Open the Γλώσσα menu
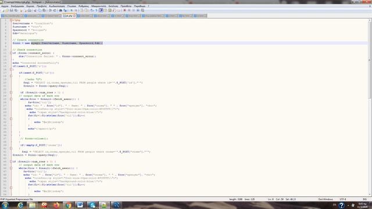 point(71,6)
